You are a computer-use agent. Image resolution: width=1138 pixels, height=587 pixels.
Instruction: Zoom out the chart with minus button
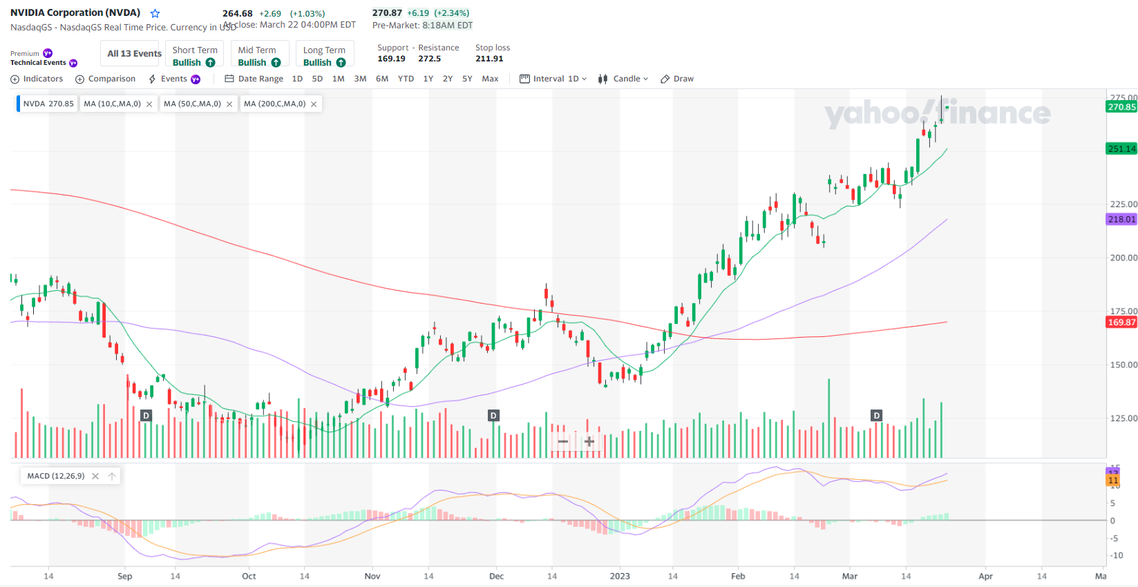[x=563, y=441]
